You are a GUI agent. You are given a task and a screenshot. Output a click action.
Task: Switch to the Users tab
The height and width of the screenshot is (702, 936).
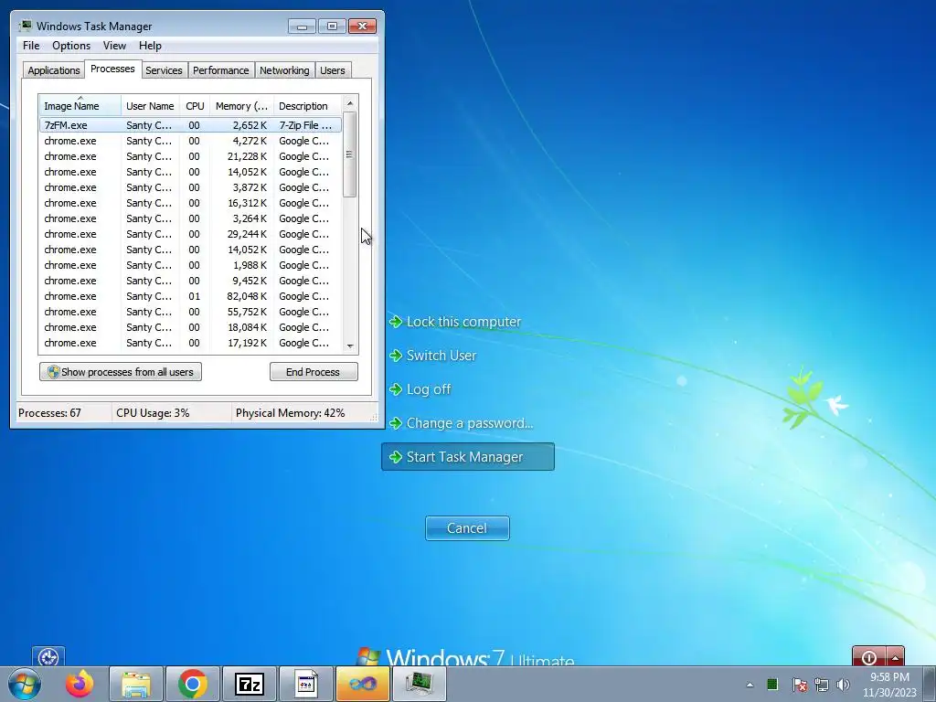[x=333, y=70]
